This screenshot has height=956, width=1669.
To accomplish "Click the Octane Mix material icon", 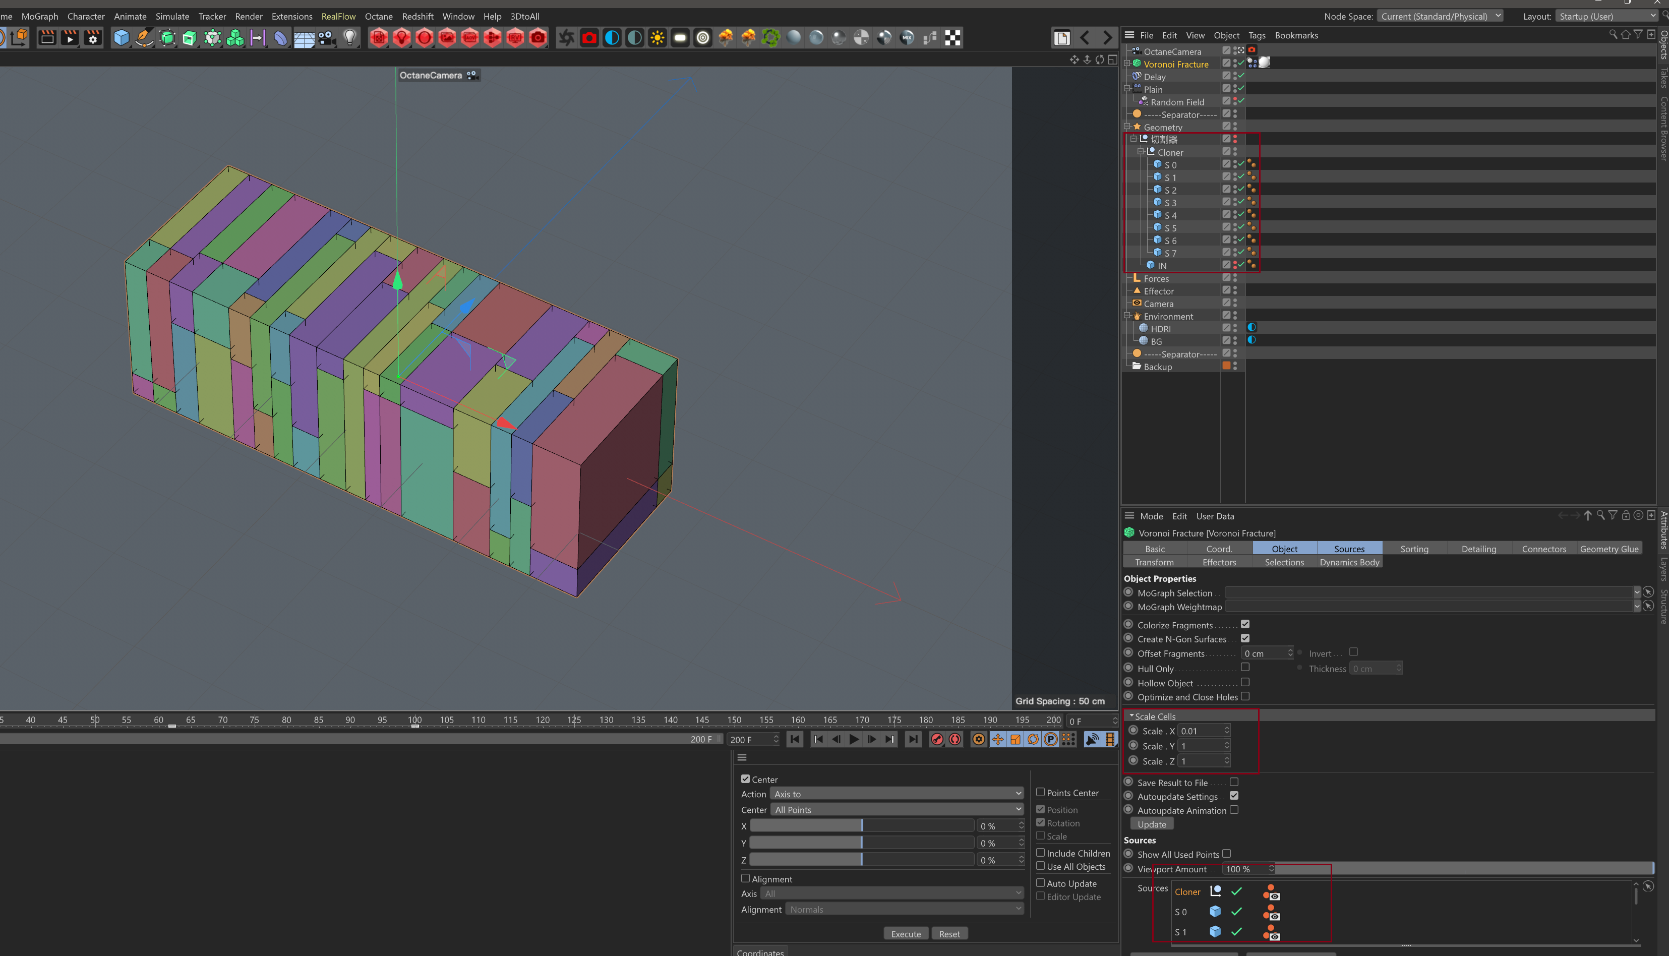I will (907, 38).
